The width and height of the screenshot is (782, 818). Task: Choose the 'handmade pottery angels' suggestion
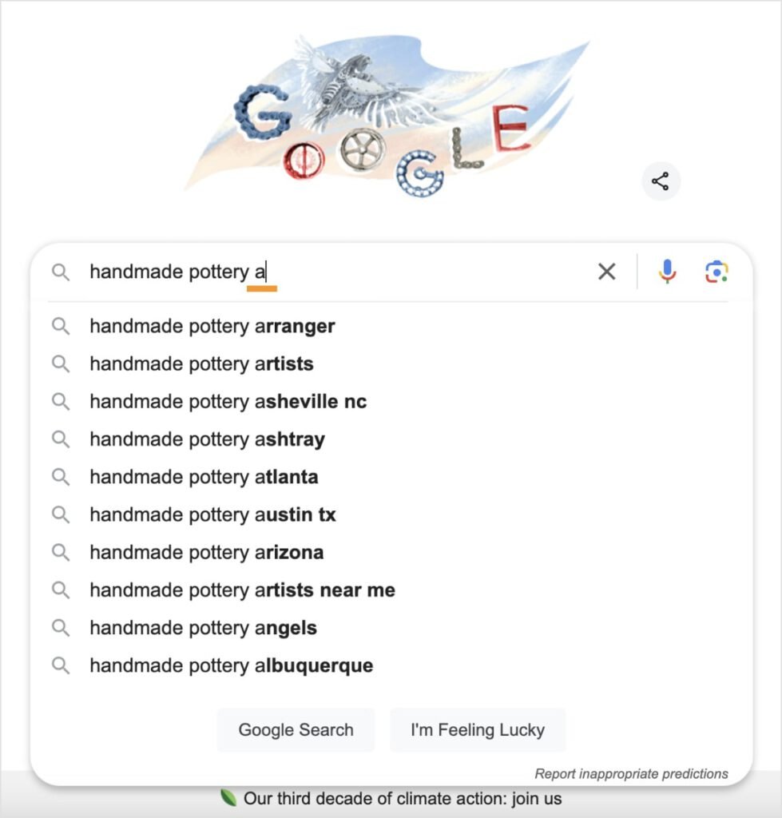pyautogui.click(x=203, y=628)
